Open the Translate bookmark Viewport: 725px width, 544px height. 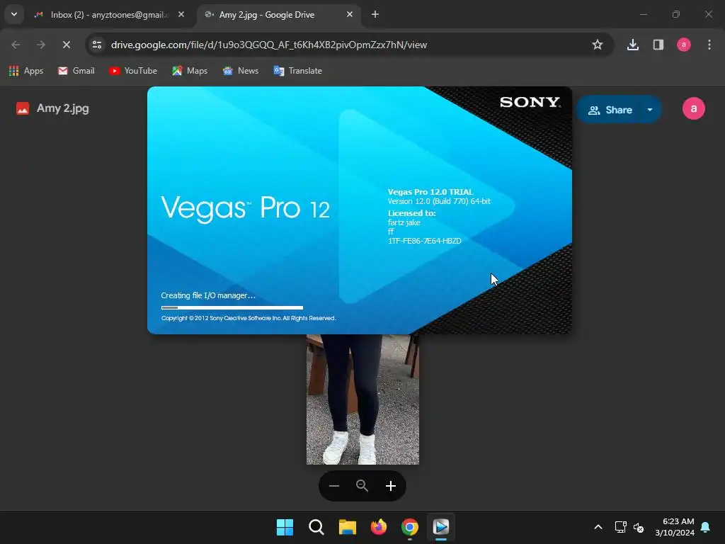point(298,71)
